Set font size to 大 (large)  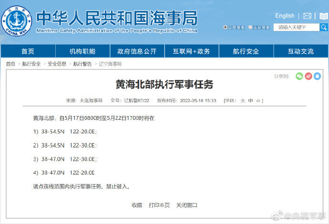pyautogui.click(x=242, y=101)
